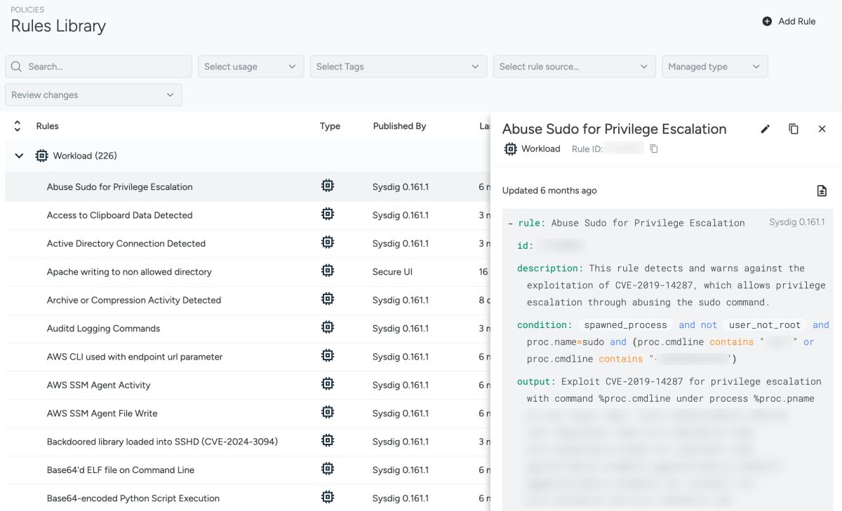Expand the Review changes dropdown
The width and height of the screenshot is (842, 511).
click(x=93, y=95)
